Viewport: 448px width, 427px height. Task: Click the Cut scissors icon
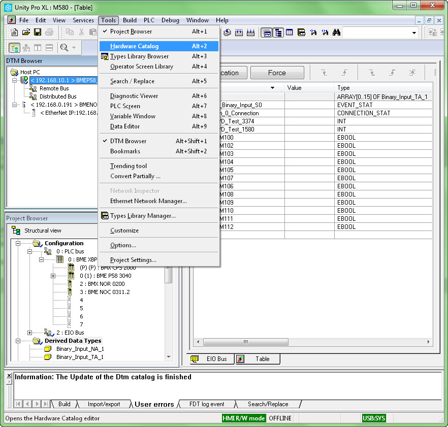pos(81,32)
